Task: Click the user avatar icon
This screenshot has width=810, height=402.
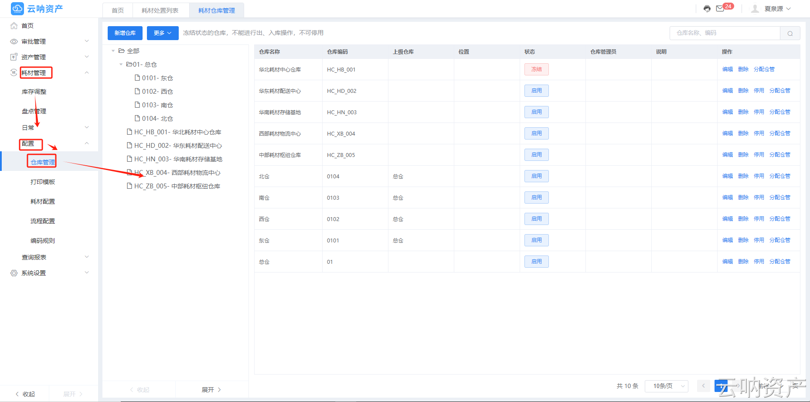Action: coord(755,9)
